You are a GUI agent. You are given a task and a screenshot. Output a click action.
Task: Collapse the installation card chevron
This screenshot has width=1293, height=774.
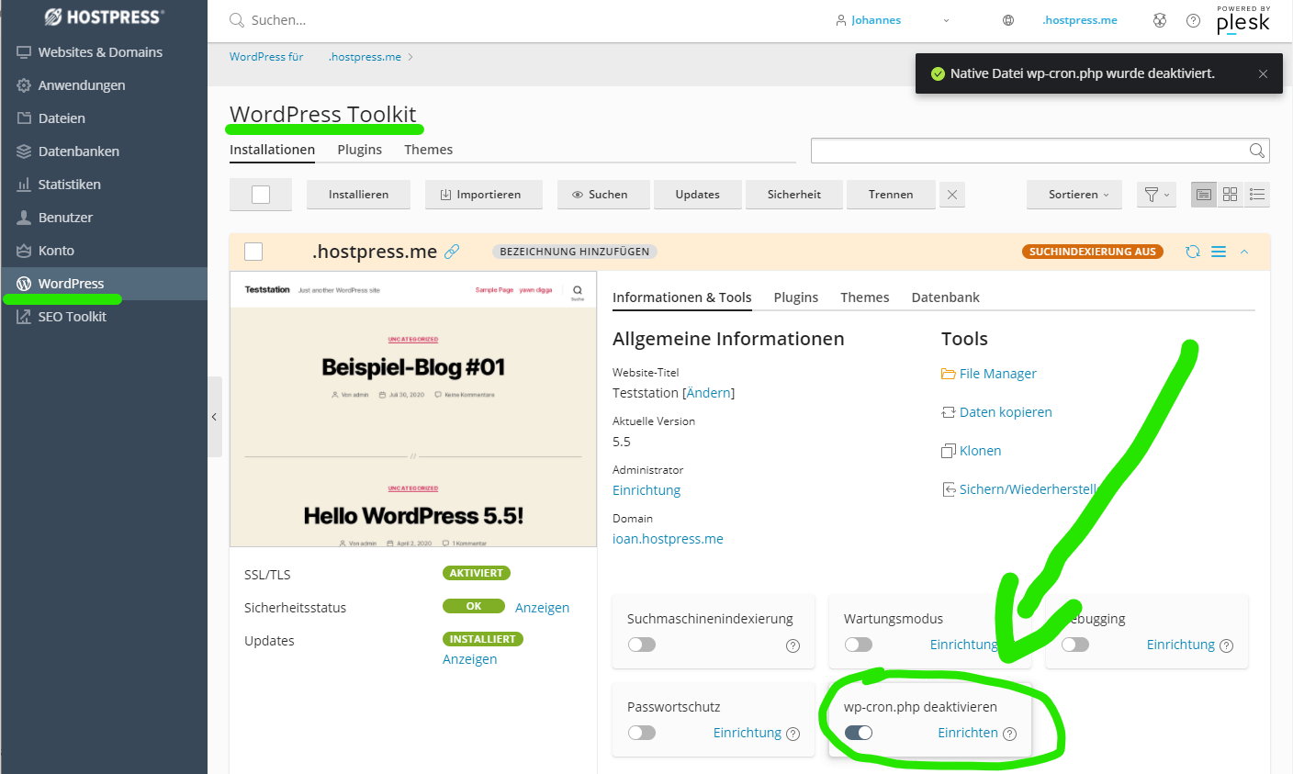(1244, 252)
